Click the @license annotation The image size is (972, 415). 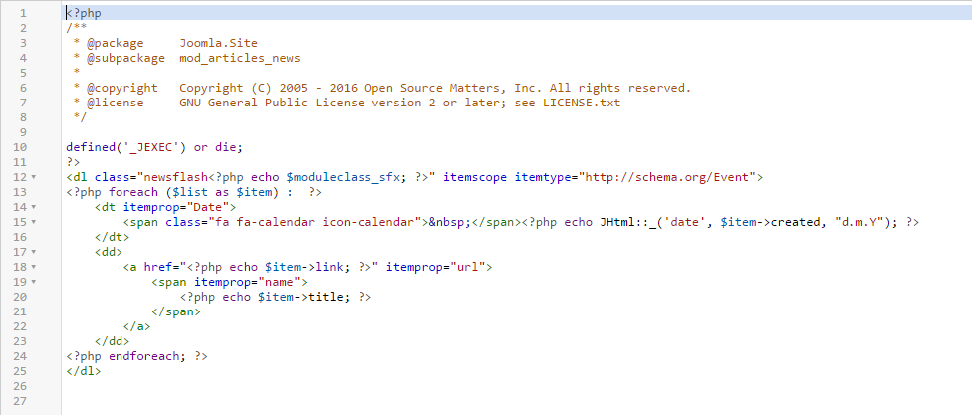click(116, 103)
